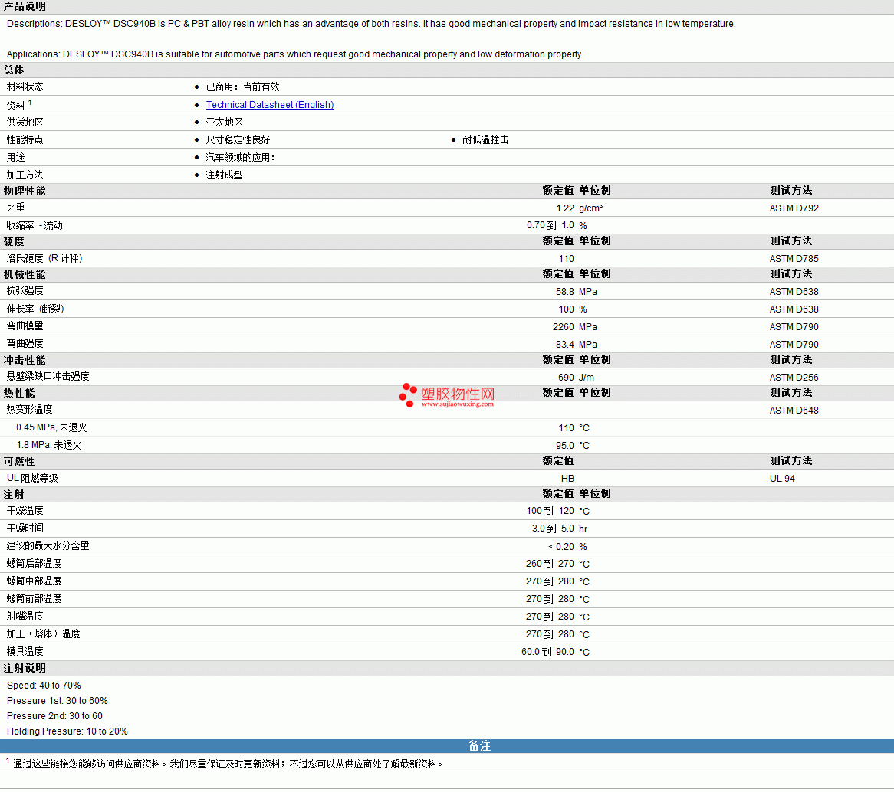Select the 'Holding Pressure: 10 to 20%' line
Viewport: 894px width, 792px height.
pos(67,731)
